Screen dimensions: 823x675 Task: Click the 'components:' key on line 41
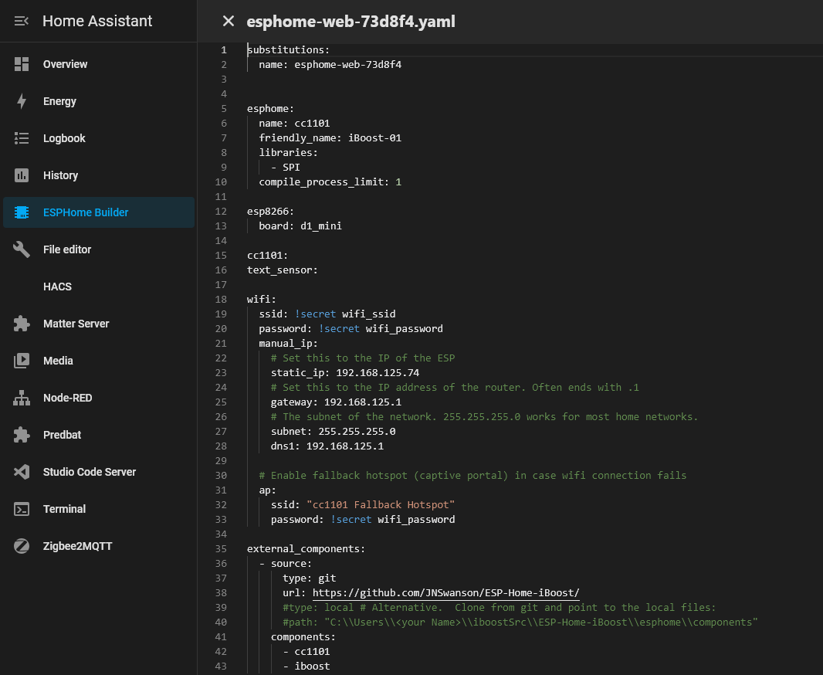click(x=303, y=637)
